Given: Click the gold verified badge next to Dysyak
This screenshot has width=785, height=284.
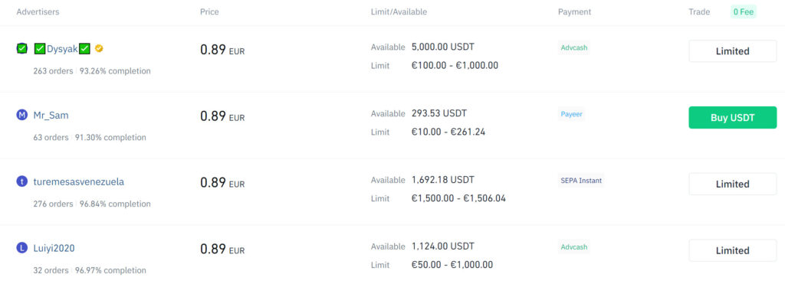Looking at the screenshot, I should point(99,48).
